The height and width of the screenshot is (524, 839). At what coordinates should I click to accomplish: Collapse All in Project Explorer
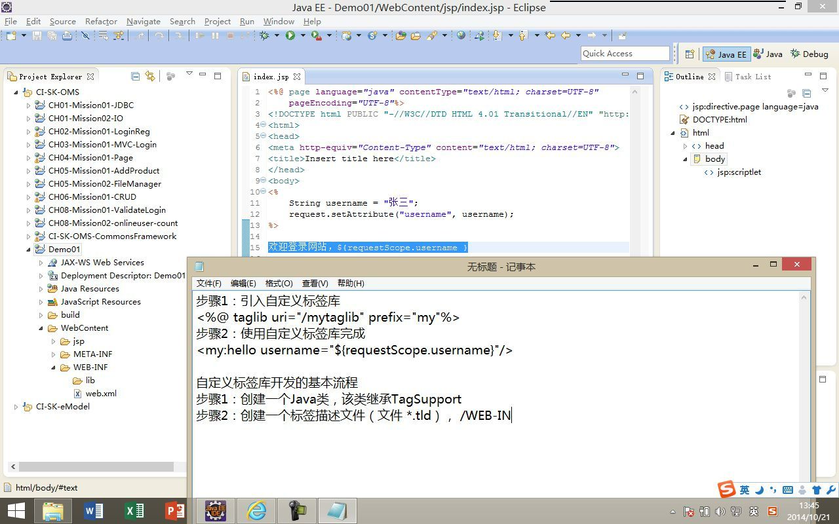(135, 76)
